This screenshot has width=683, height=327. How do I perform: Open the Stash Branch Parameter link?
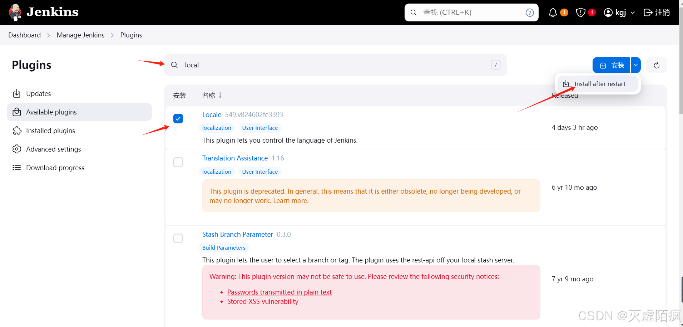tap(238, 234)
